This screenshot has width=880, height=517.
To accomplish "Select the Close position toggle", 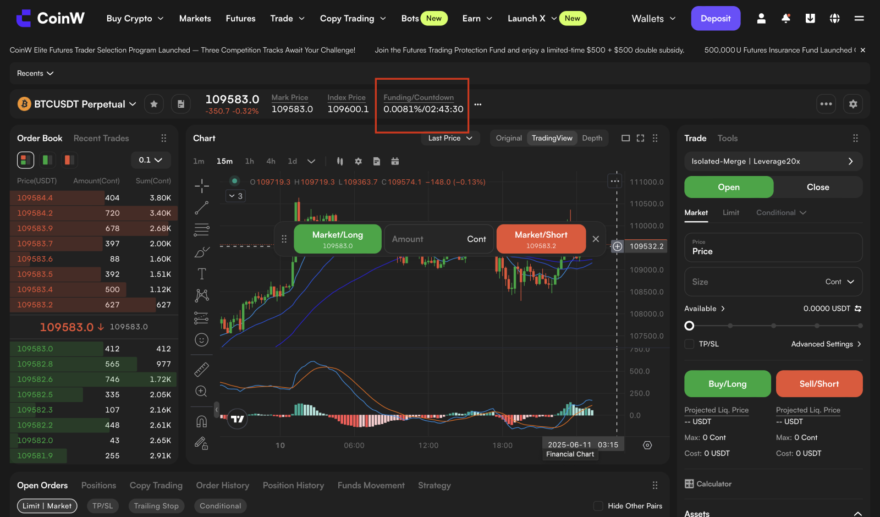I will pyautogui.click(x=818, y=187).
